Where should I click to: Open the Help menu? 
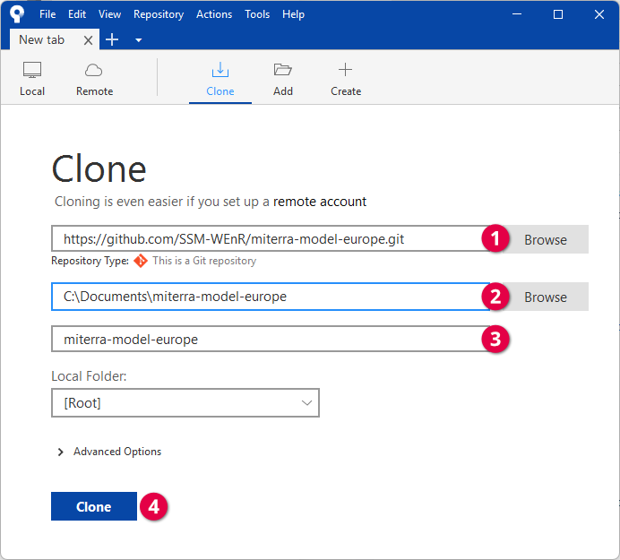coord(293,14)
